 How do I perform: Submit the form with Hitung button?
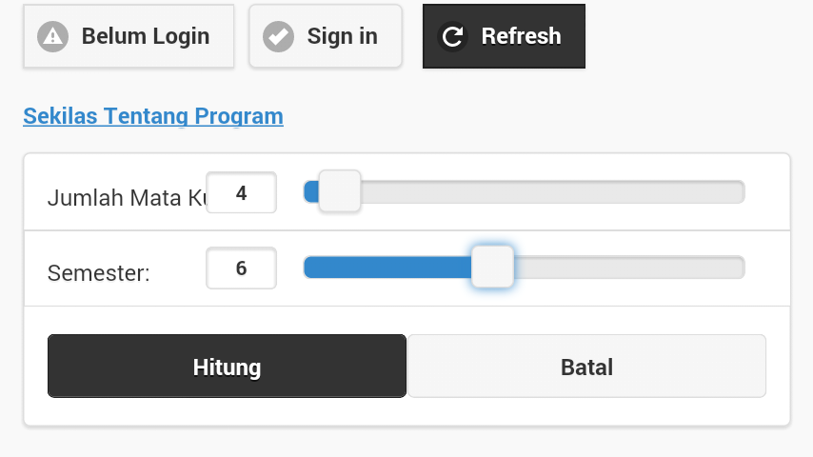point(228,367)
